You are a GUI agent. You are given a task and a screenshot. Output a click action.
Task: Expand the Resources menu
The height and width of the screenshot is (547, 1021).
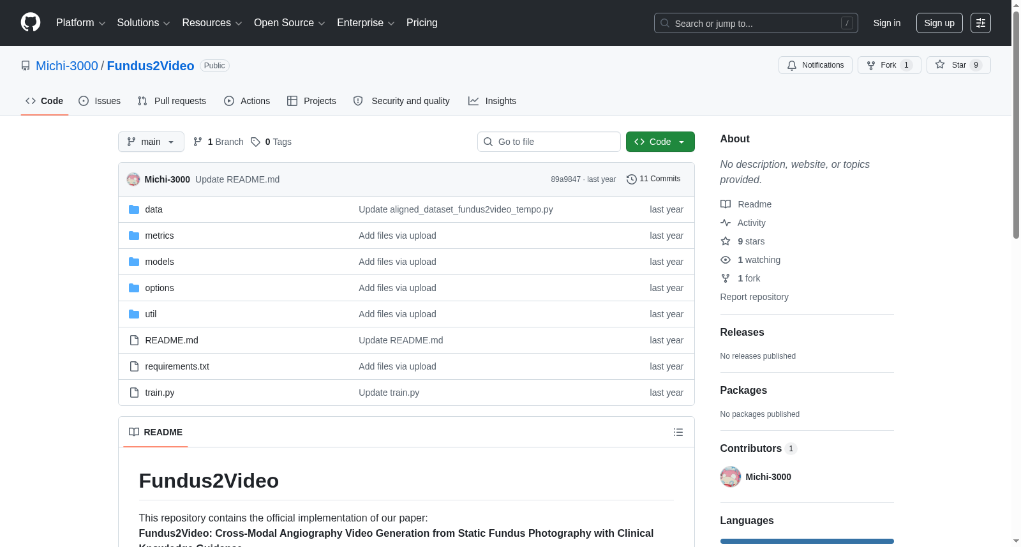click(x=212, y=23)
